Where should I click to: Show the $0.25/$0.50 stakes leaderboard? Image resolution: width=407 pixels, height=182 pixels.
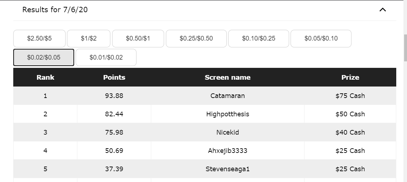[196, 38]
